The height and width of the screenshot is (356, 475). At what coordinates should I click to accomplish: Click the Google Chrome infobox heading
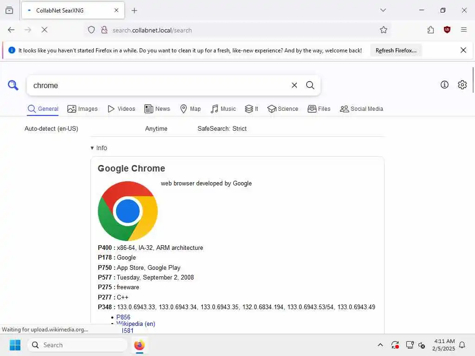point(131,168)
